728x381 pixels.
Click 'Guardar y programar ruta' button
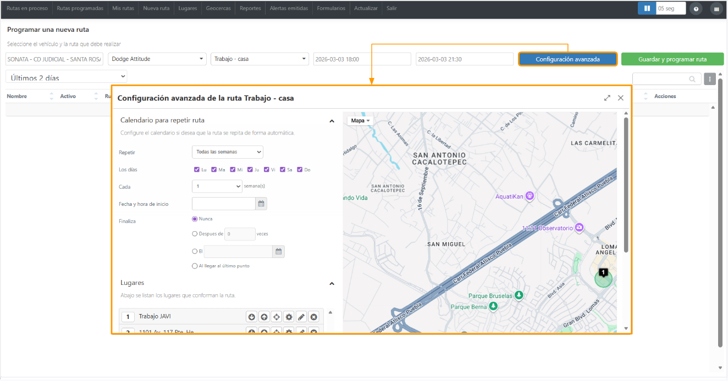coord(672,59)
